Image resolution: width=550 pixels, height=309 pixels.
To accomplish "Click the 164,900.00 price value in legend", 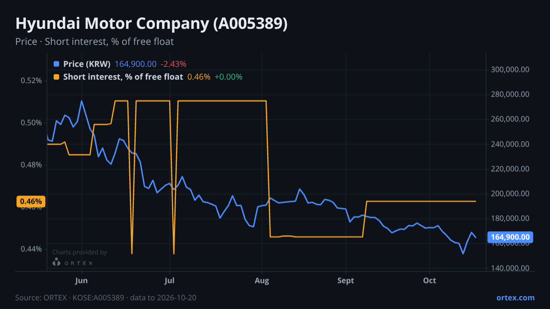I will click(x=136, y=64).
